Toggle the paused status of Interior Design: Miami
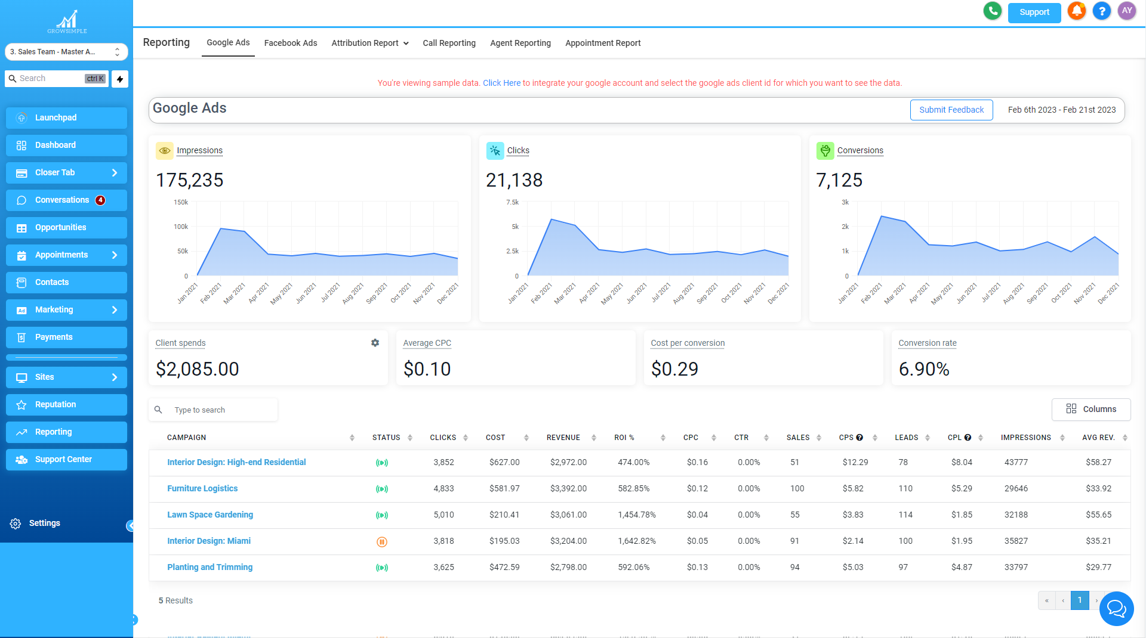The height and width of the screenshot is (638, 1146). 382,541
